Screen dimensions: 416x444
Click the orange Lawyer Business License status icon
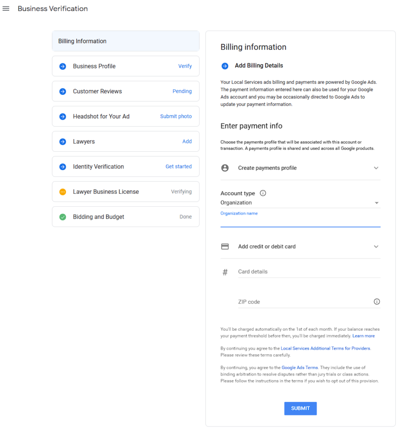coord(63,192)
